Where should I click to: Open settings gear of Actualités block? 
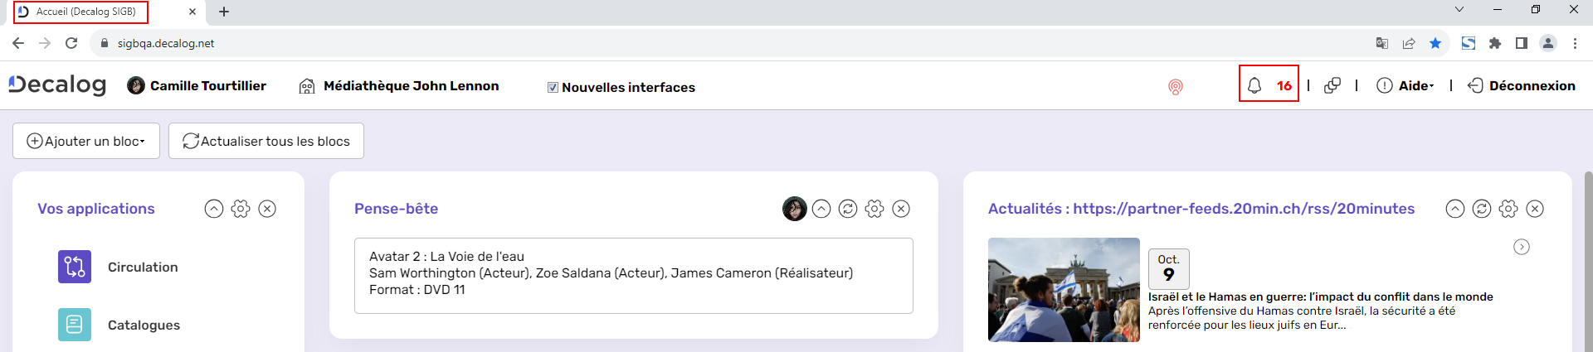(x=1508, y=209)
